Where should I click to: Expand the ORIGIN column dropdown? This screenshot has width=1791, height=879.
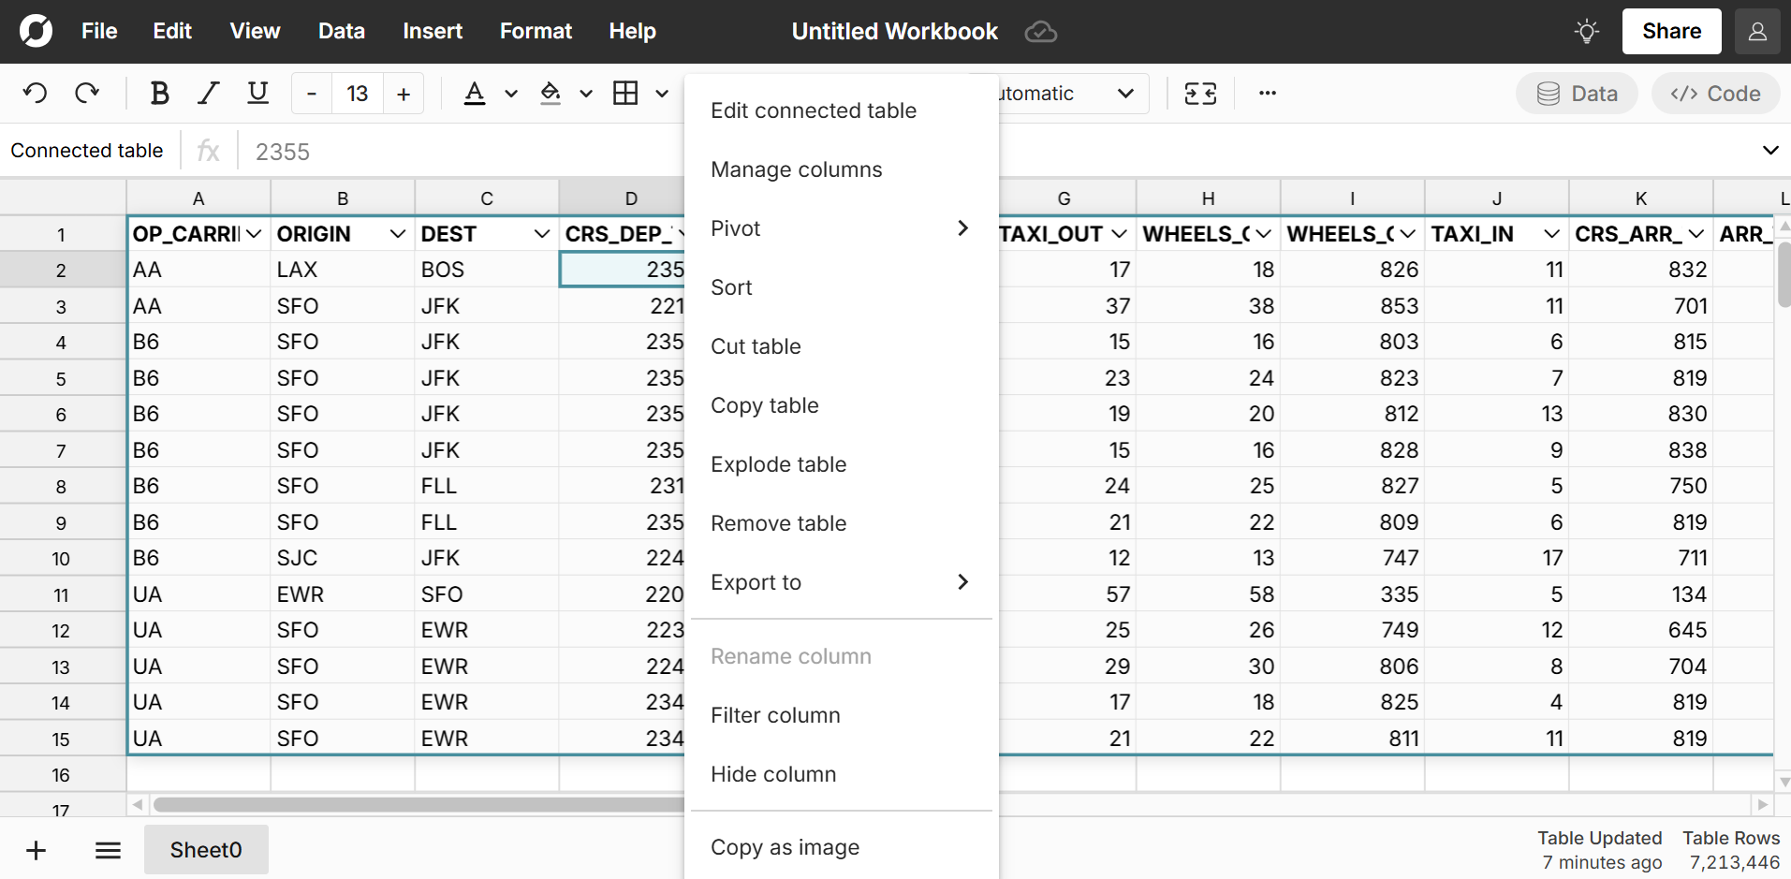tap(398, 234)
